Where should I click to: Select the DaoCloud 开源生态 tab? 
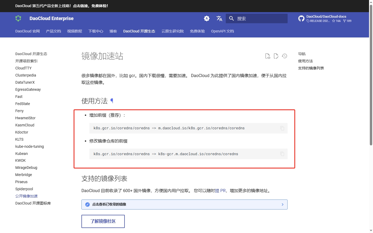point(139,31)
